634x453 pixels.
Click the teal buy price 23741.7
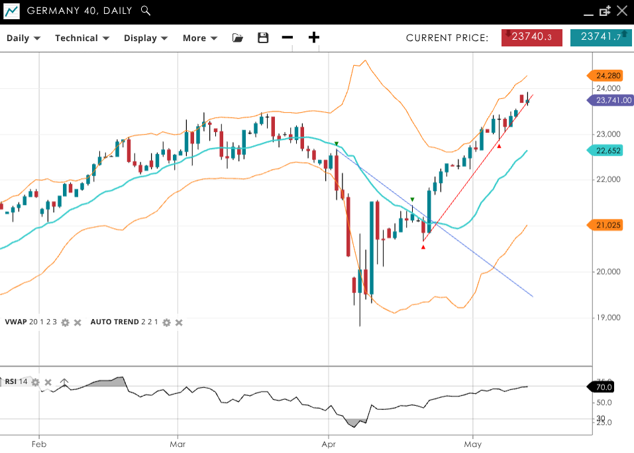pos(600,37)
